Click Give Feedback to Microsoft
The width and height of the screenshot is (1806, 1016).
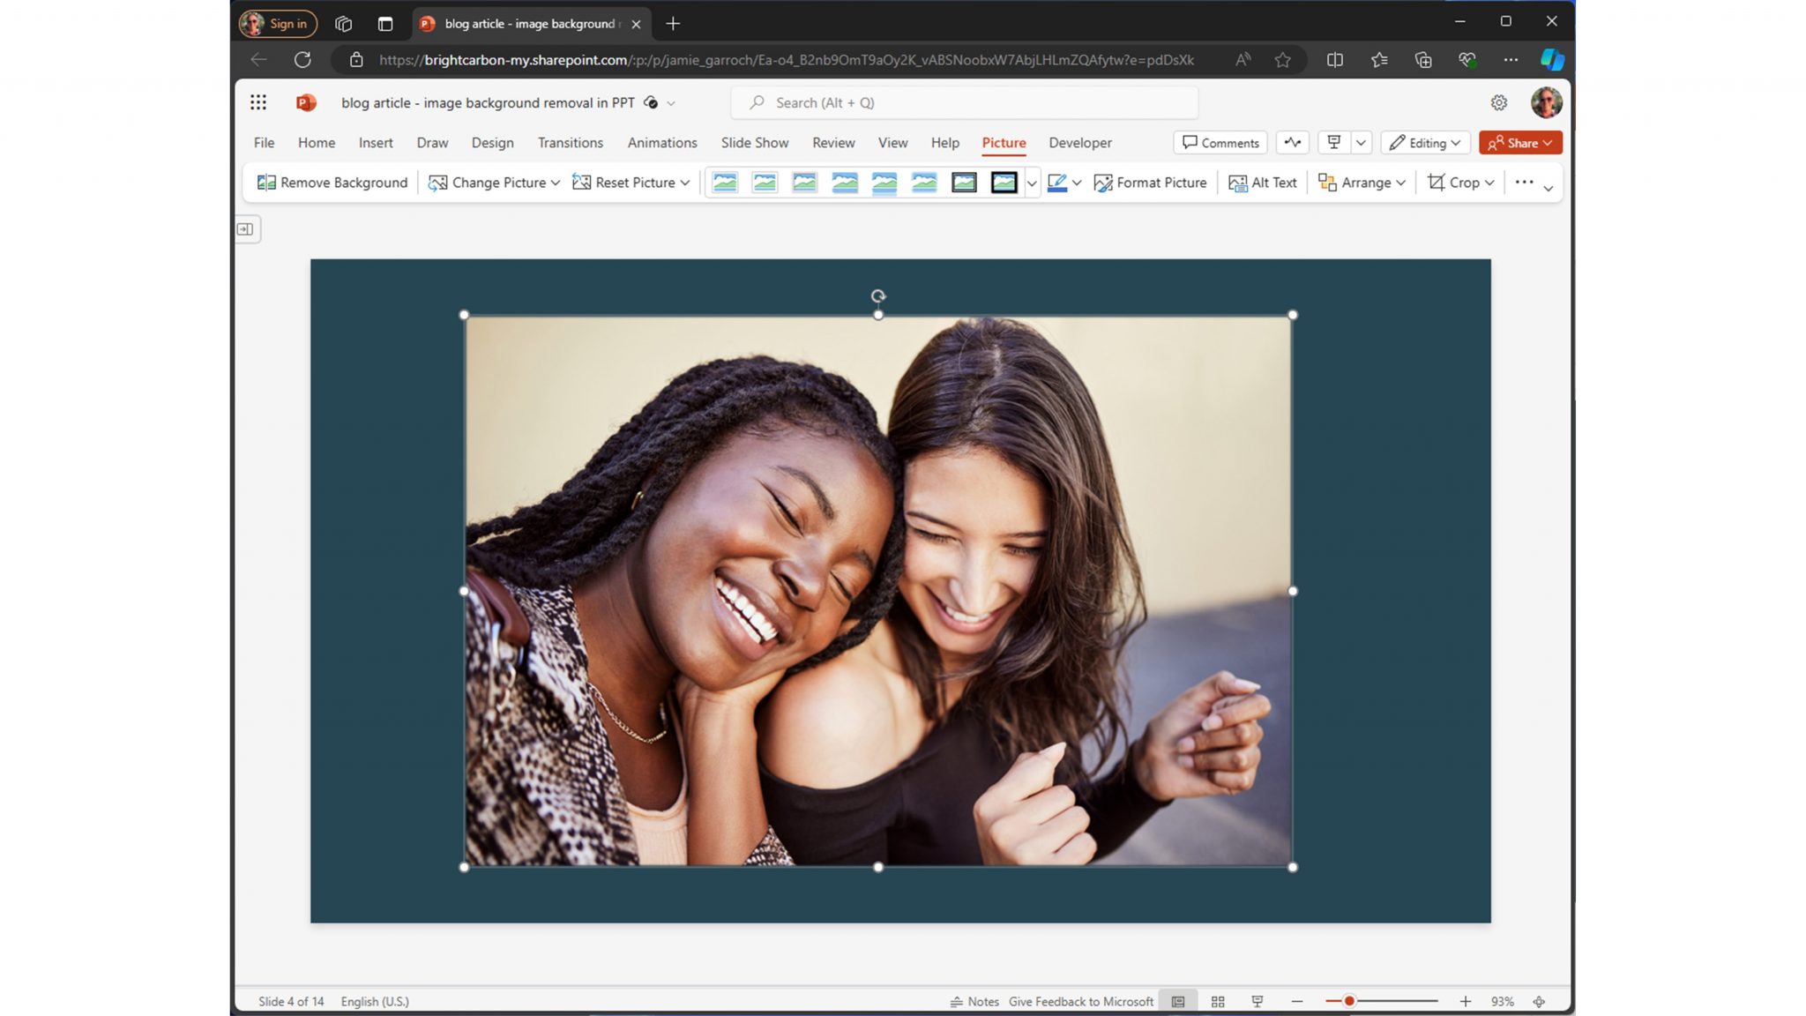click(x=1080, y=1001)
